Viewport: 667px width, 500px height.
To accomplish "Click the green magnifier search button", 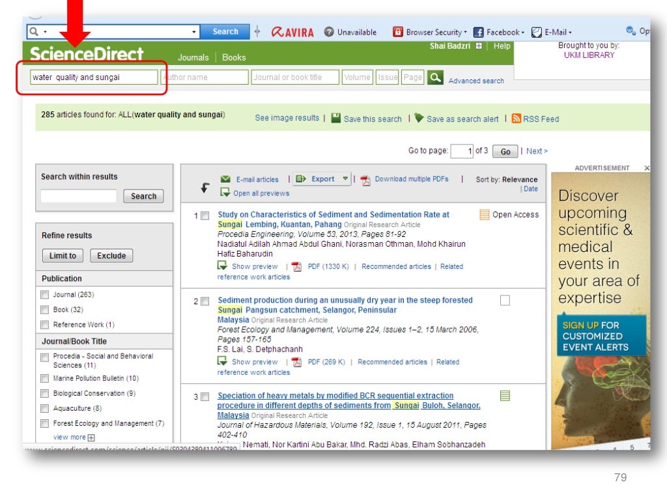I will (435, 77).
